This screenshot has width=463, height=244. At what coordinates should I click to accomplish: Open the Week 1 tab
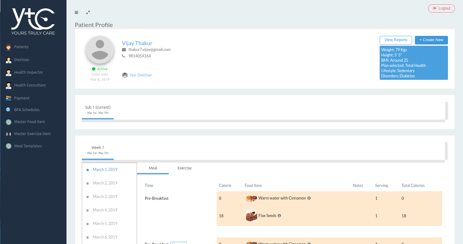(x=98, y=150)
